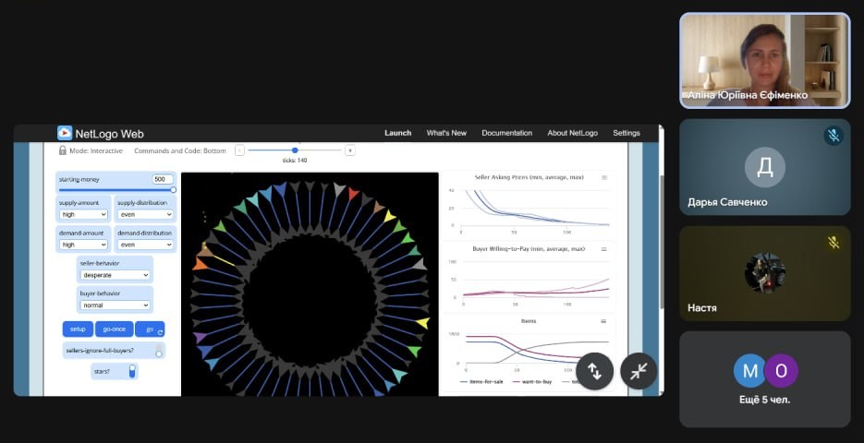
Task: Click the NetLogo Web logo icon
Action: click(x=65, y=133)
